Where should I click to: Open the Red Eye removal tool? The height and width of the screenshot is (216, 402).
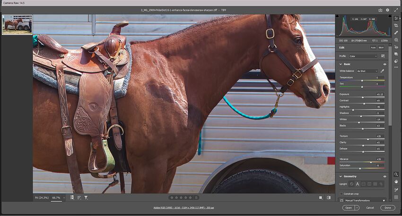tap(396, 47)
